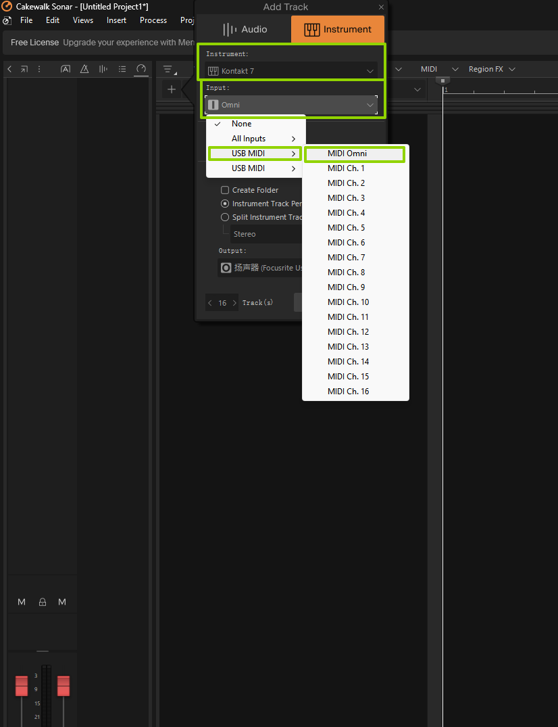Viewport: 558px width, 727px height.
Task: Click the lock icon between mute buttons
Action: click(x=43, y=602)
